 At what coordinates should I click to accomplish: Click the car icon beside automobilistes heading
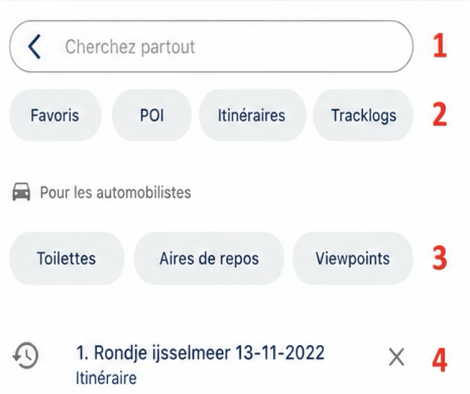[x=21, y=192]
